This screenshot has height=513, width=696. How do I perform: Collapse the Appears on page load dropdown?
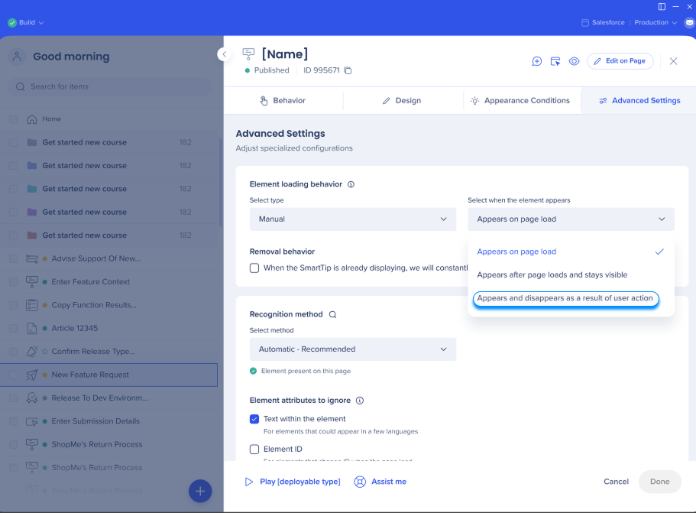click(571, 219)
